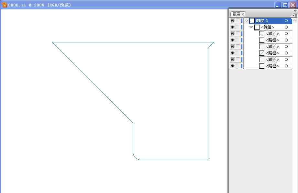Hide 图层 1 with its eye icon

[x=232, y=20]
